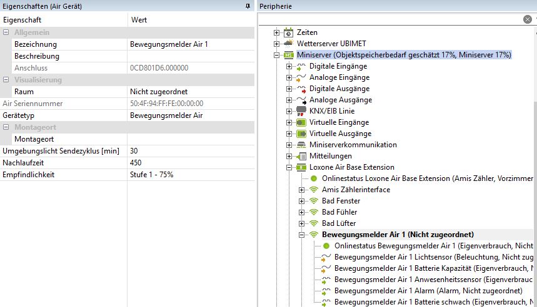Collapse the Allgemein property group
Screen dimensions: 537x307
(6, 32)
